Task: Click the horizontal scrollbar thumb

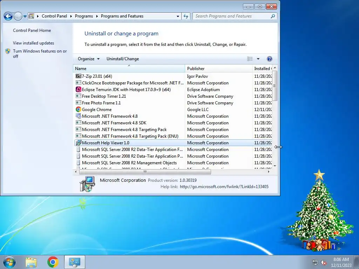Action: (145, 172)
